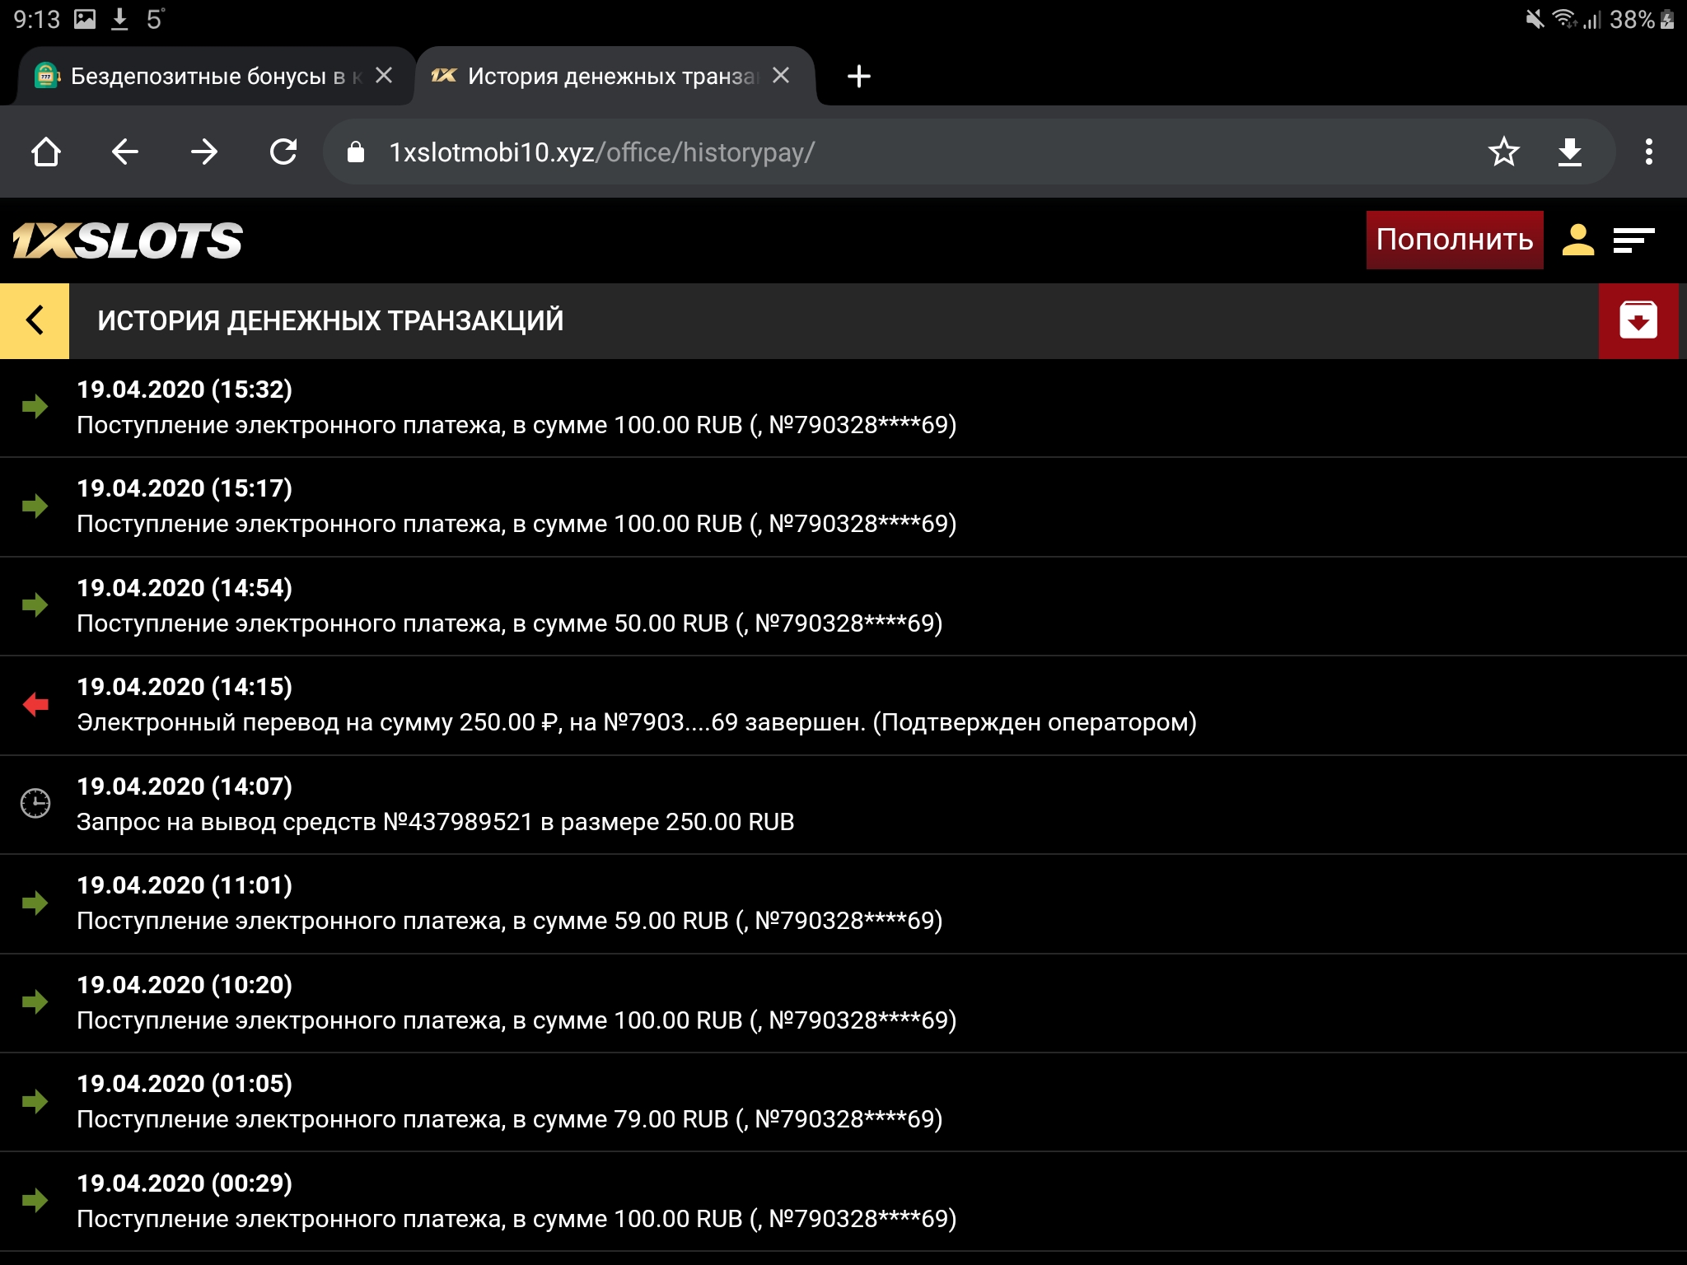This screenshot has width=1687, height=1265.
Task: Switch to Бездепозитные бонусы tab
Action: [x=198, y=77]
